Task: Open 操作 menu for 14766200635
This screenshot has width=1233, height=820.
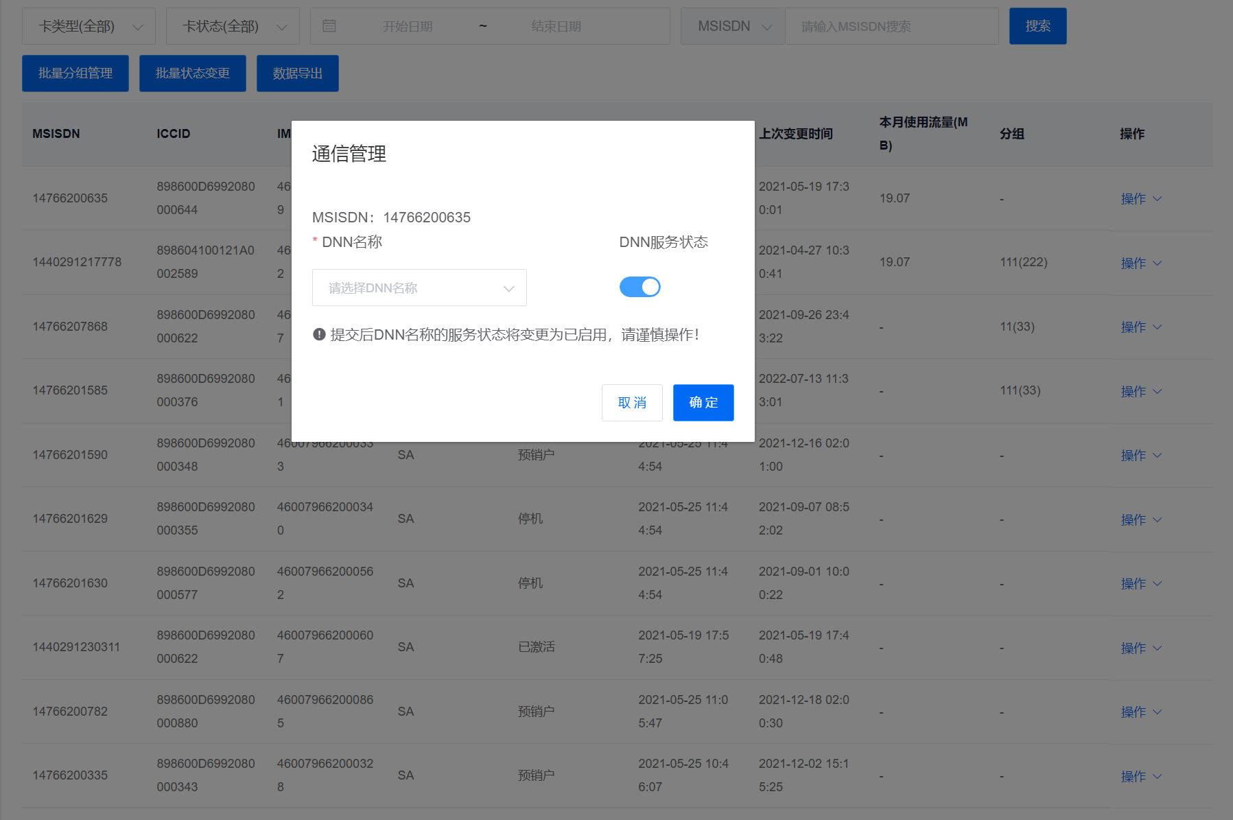Action: pyautogui.click(x=1140, y=199)
